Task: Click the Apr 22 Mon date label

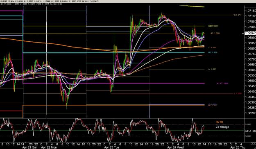Action: (49, 147)
